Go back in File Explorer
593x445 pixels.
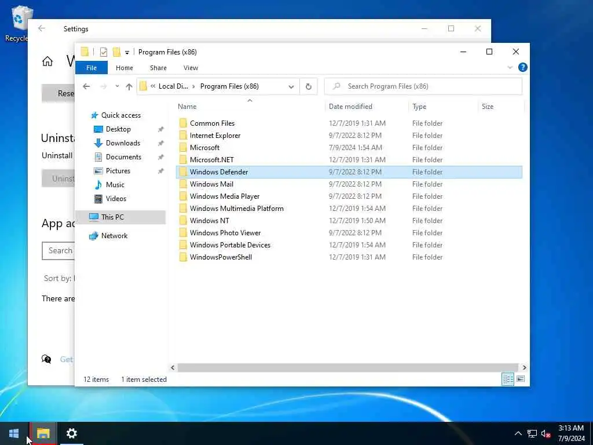click(x=86, y=86)
